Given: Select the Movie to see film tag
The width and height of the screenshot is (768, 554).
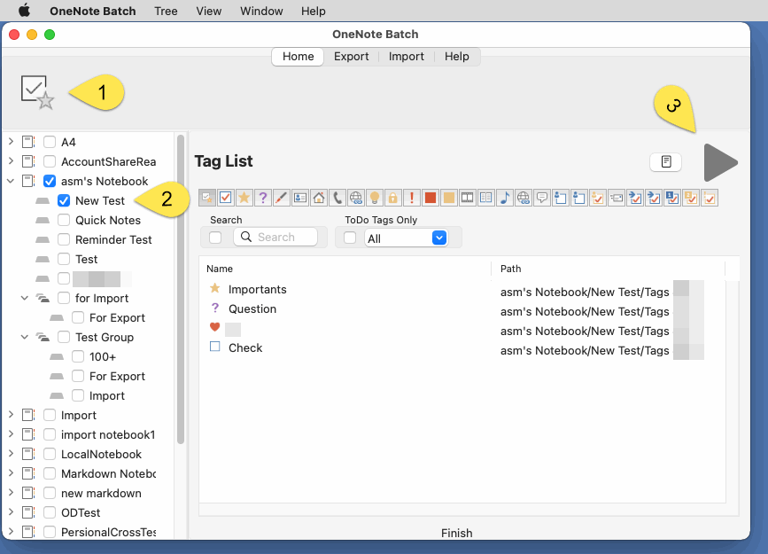Looking at the screenshot, I should 468,198.
